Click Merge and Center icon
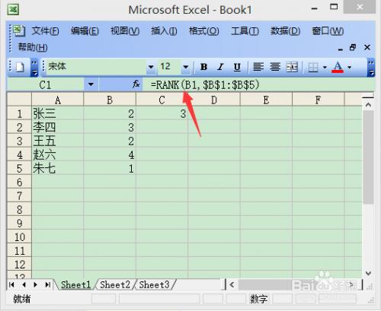This screenshot has height=311, width=381. 292,67
